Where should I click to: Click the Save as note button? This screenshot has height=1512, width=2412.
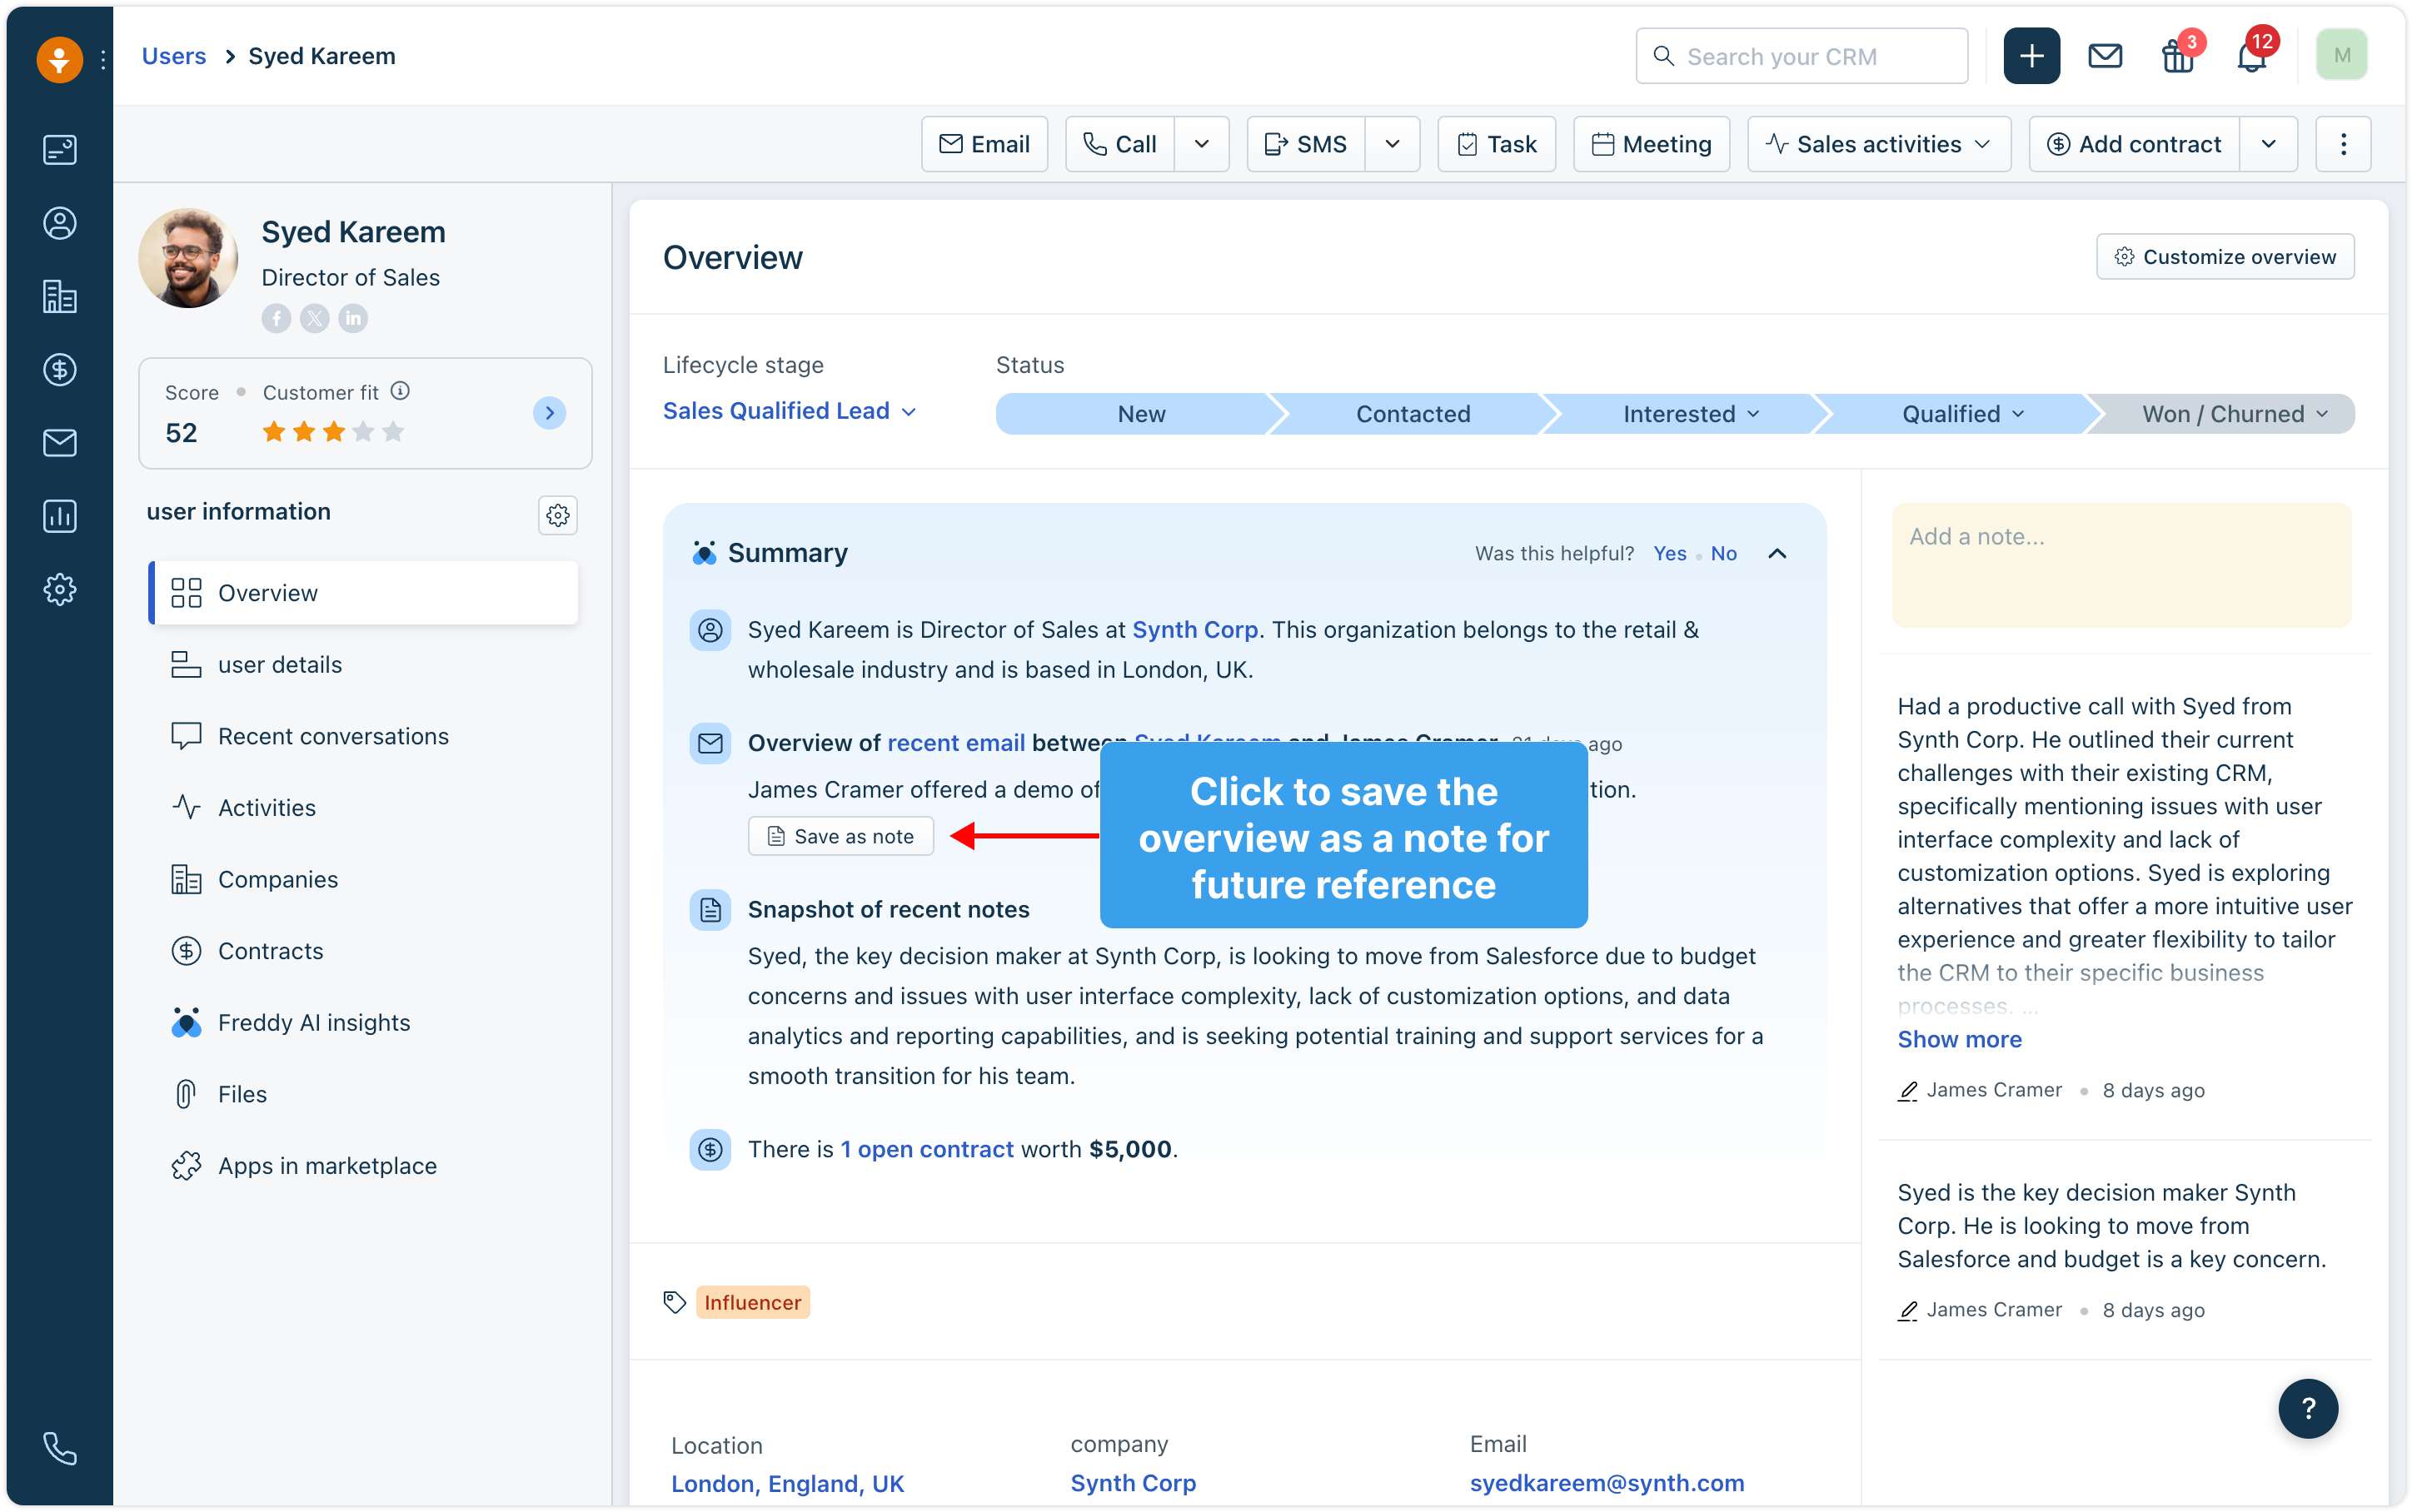coord(841,836)
